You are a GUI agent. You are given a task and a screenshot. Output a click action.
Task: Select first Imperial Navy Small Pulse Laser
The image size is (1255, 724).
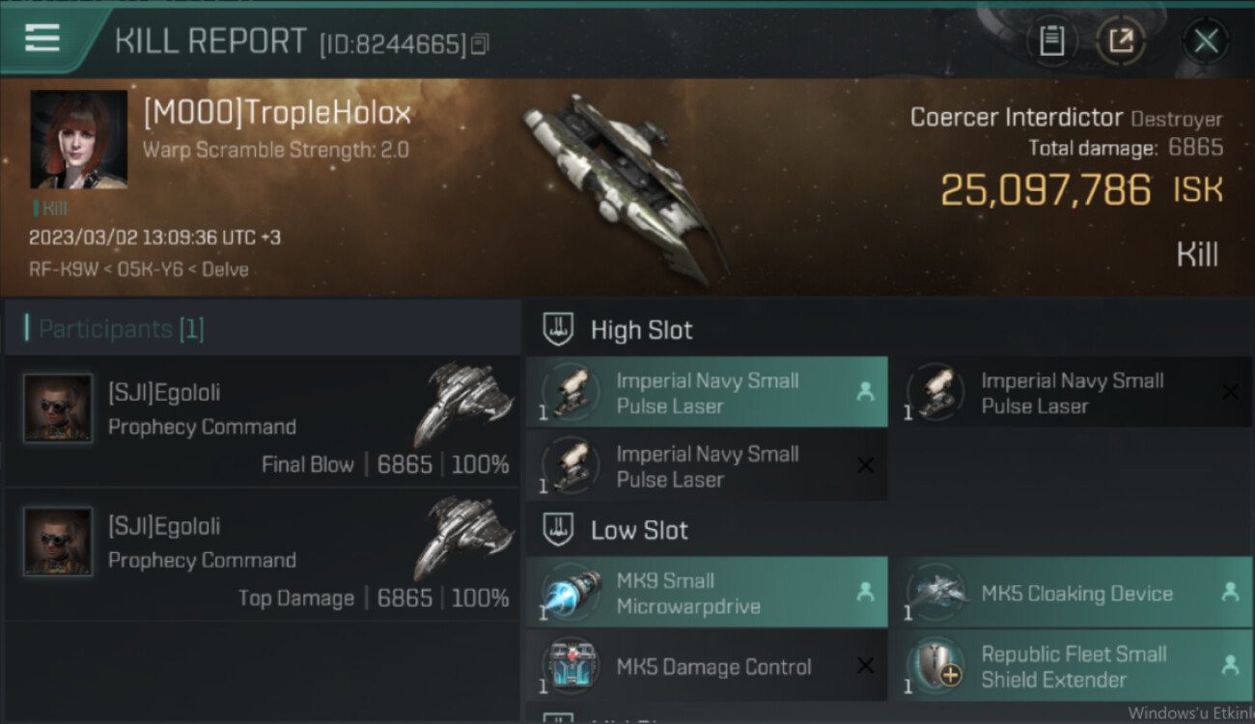(x=707, y=393)
